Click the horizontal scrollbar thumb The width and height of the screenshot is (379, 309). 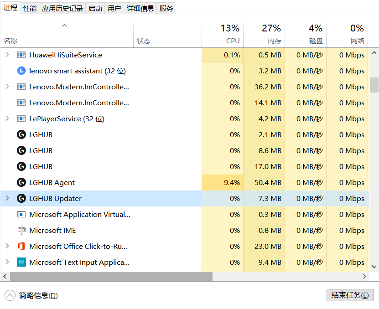click(111, 276)
